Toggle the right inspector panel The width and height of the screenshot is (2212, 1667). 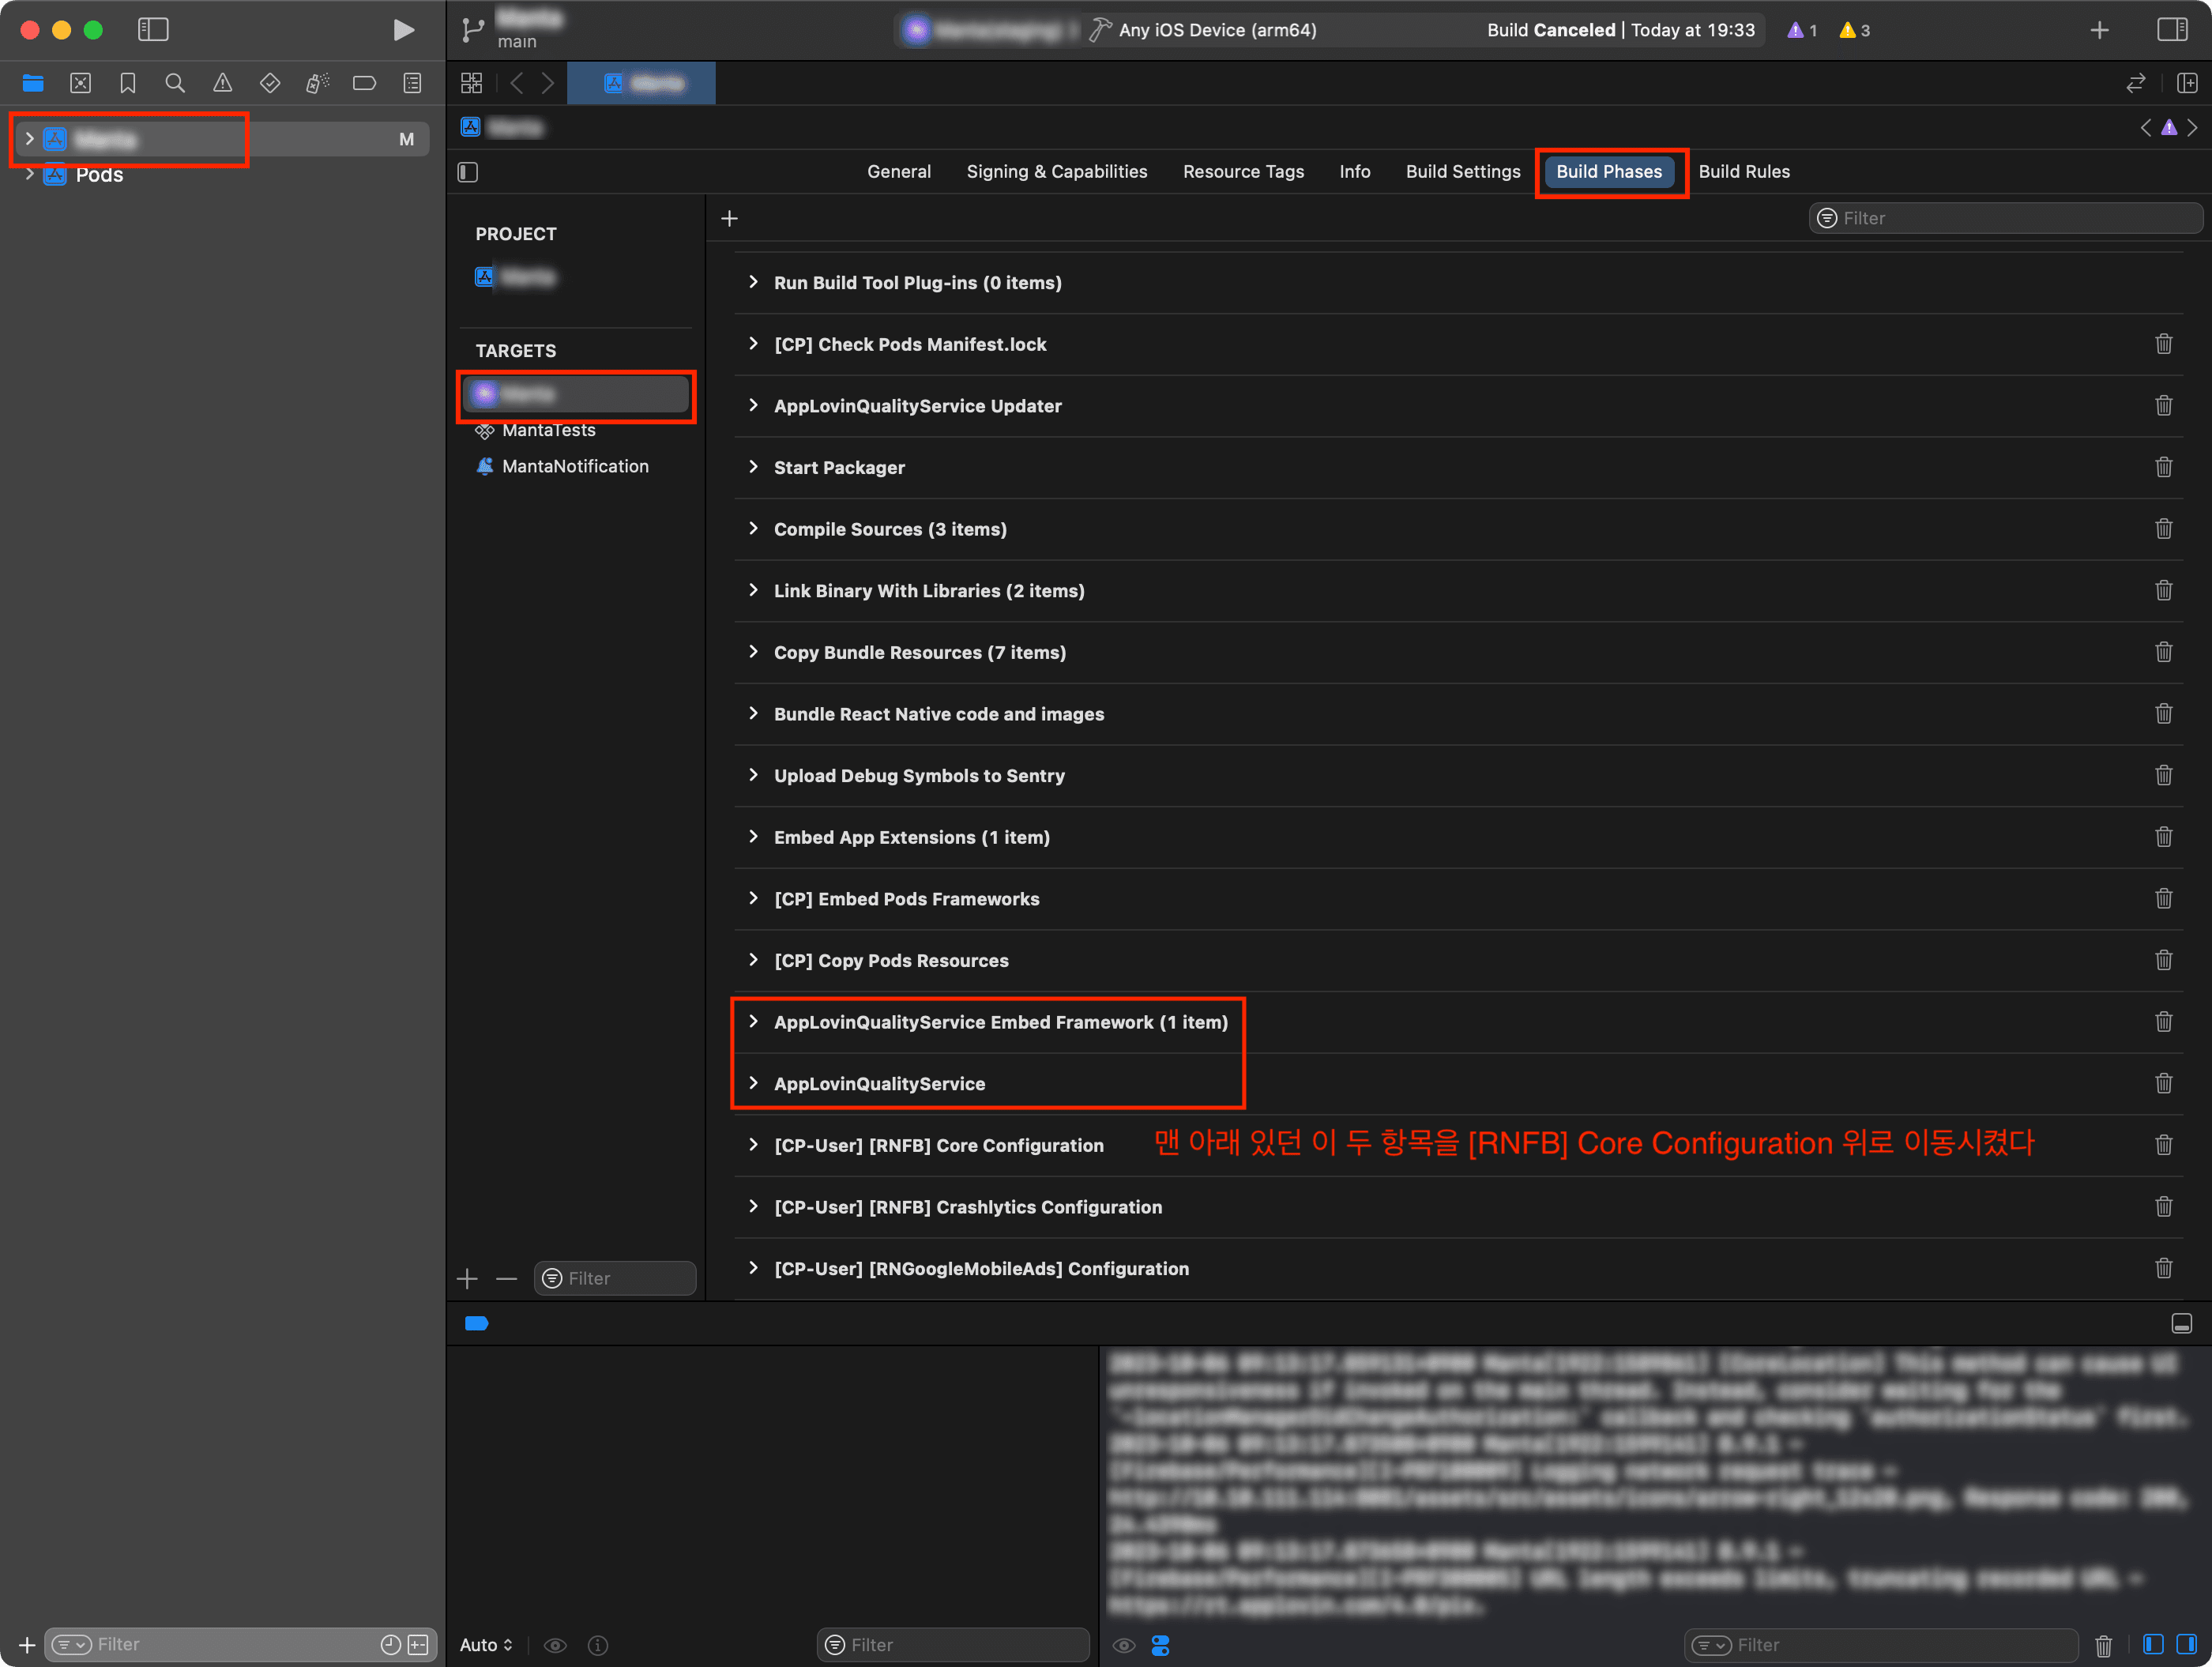[2171, 30]
